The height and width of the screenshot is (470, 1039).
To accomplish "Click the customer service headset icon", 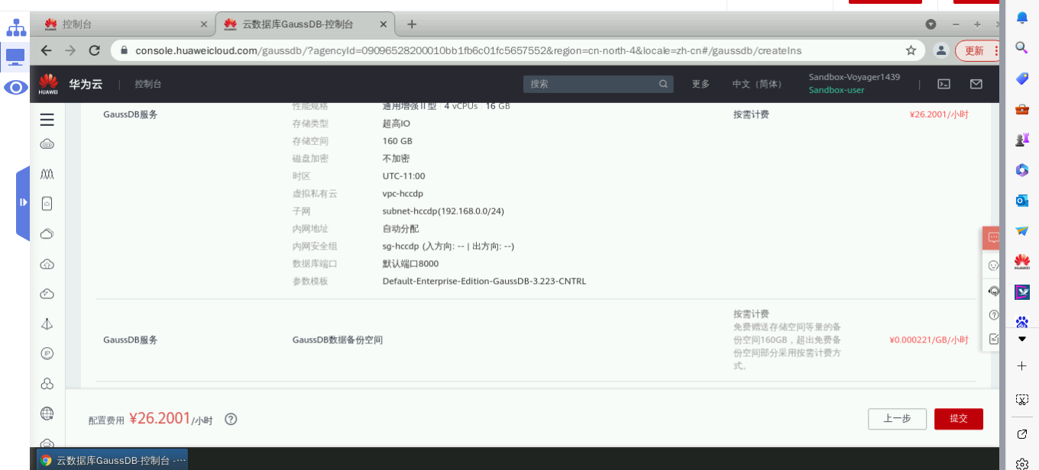I will pyautogui.click(x=993, y=291).
